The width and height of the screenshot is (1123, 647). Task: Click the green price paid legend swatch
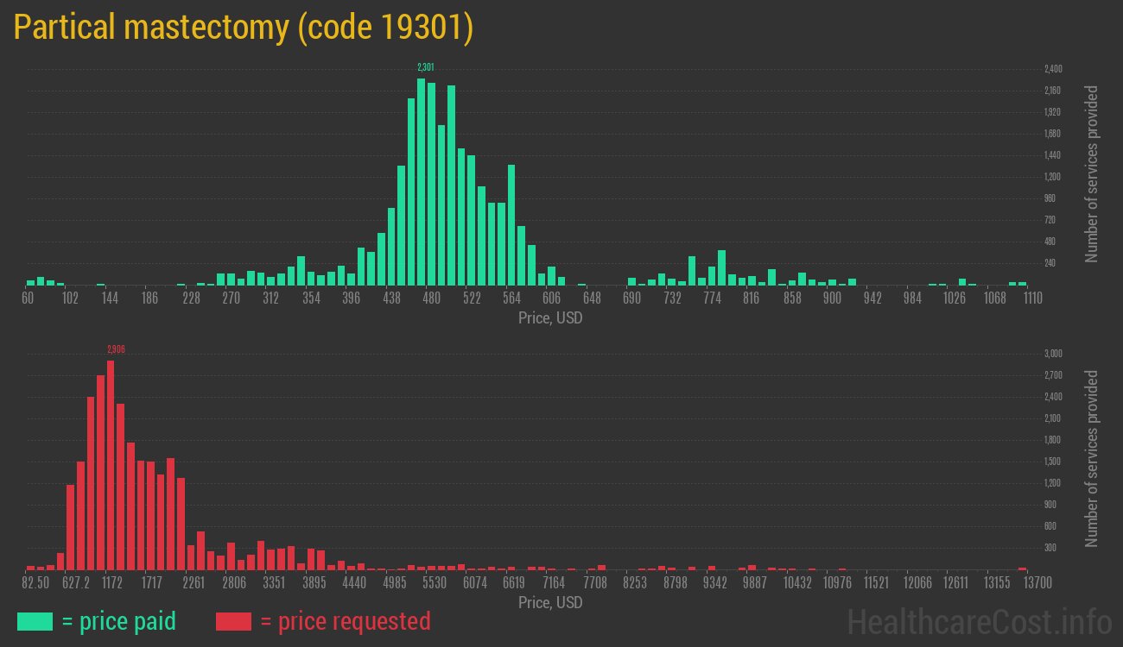35,621
